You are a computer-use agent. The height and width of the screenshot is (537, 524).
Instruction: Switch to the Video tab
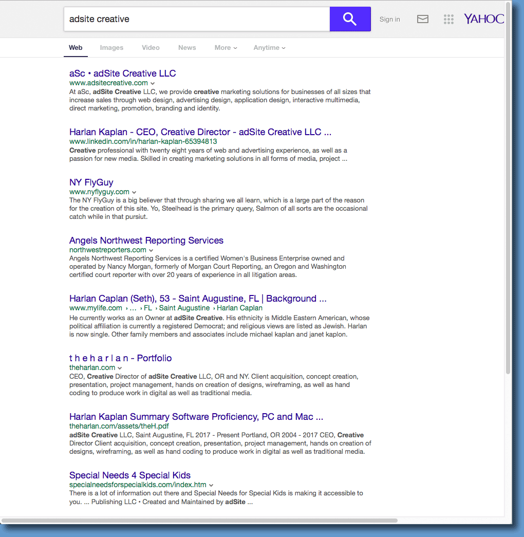[151, 48]
